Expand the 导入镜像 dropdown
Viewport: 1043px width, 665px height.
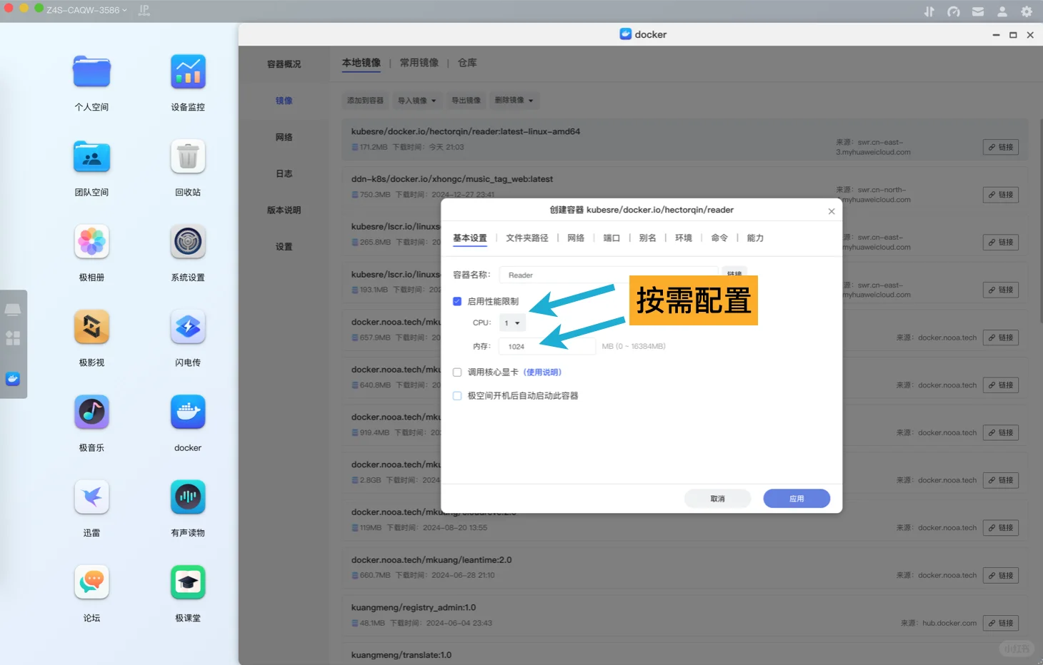tap(416, 101)
